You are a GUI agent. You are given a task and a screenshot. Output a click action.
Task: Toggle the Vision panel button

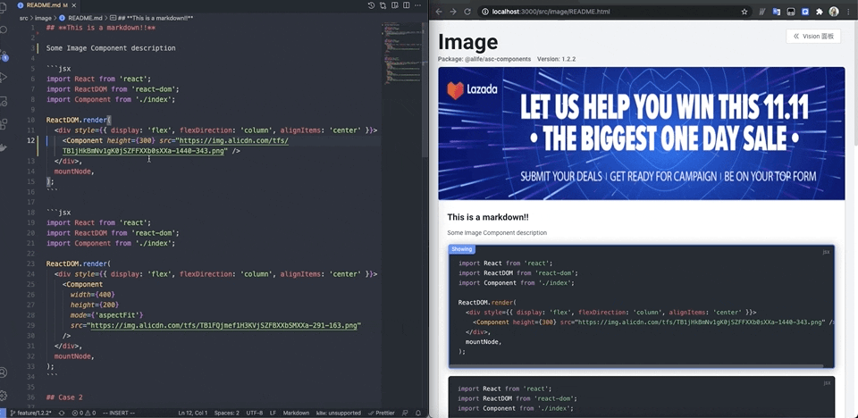(x=812, y=37)
